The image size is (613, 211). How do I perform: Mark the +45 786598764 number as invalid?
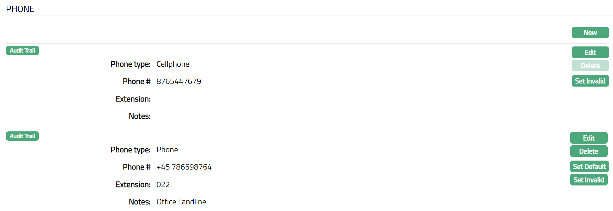[x=589, y=180]
